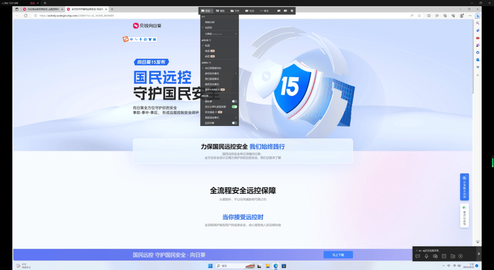494x270 pixels.
Task: Click the Edge profile avatar icon
Action: [x=462, y=15]
